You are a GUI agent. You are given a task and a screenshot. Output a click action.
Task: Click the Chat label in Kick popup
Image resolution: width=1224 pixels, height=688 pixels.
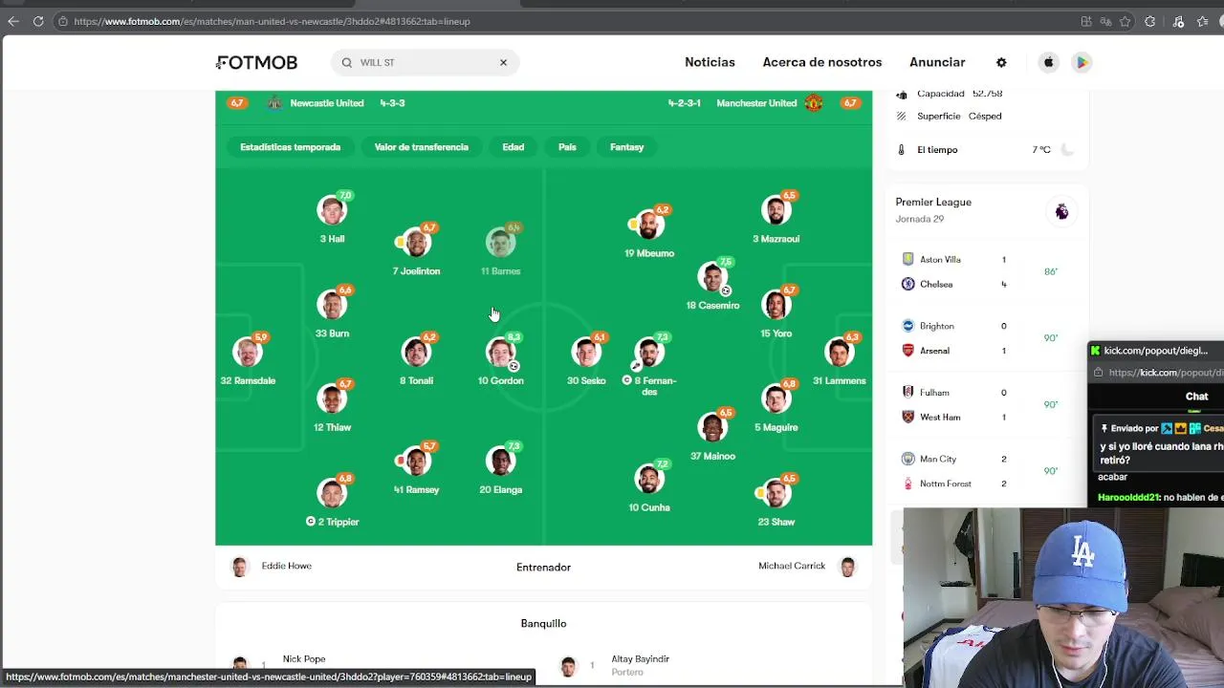pyautogui.click(x=1197, y=397)
